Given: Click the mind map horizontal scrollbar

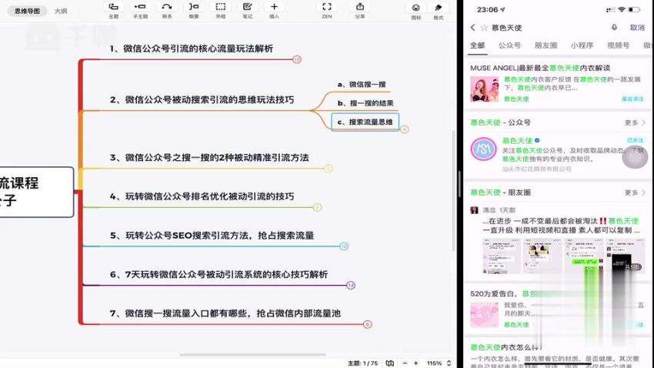Looking at the screenshot, I should tap(253, 355).
